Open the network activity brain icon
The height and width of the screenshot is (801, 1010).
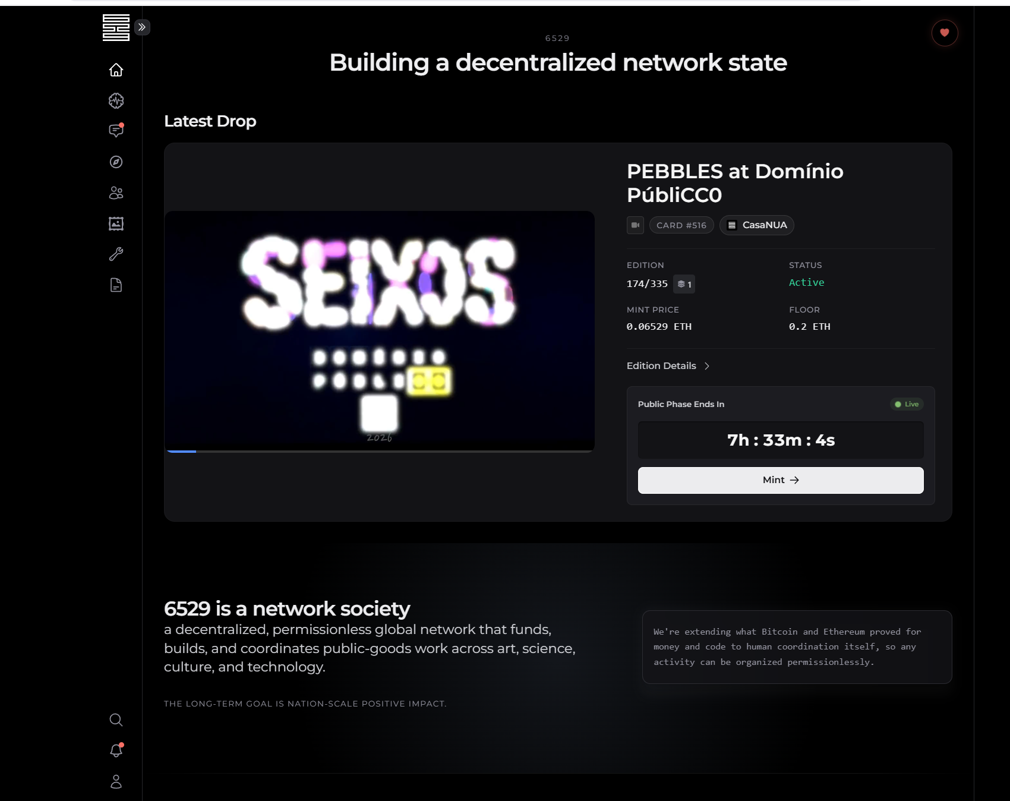pos(116,100)
